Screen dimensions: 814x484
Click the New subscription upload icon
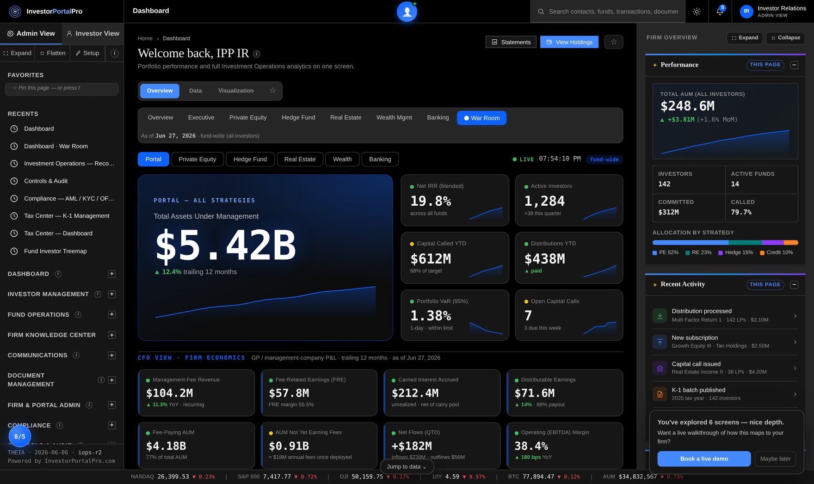click(660, 342)
